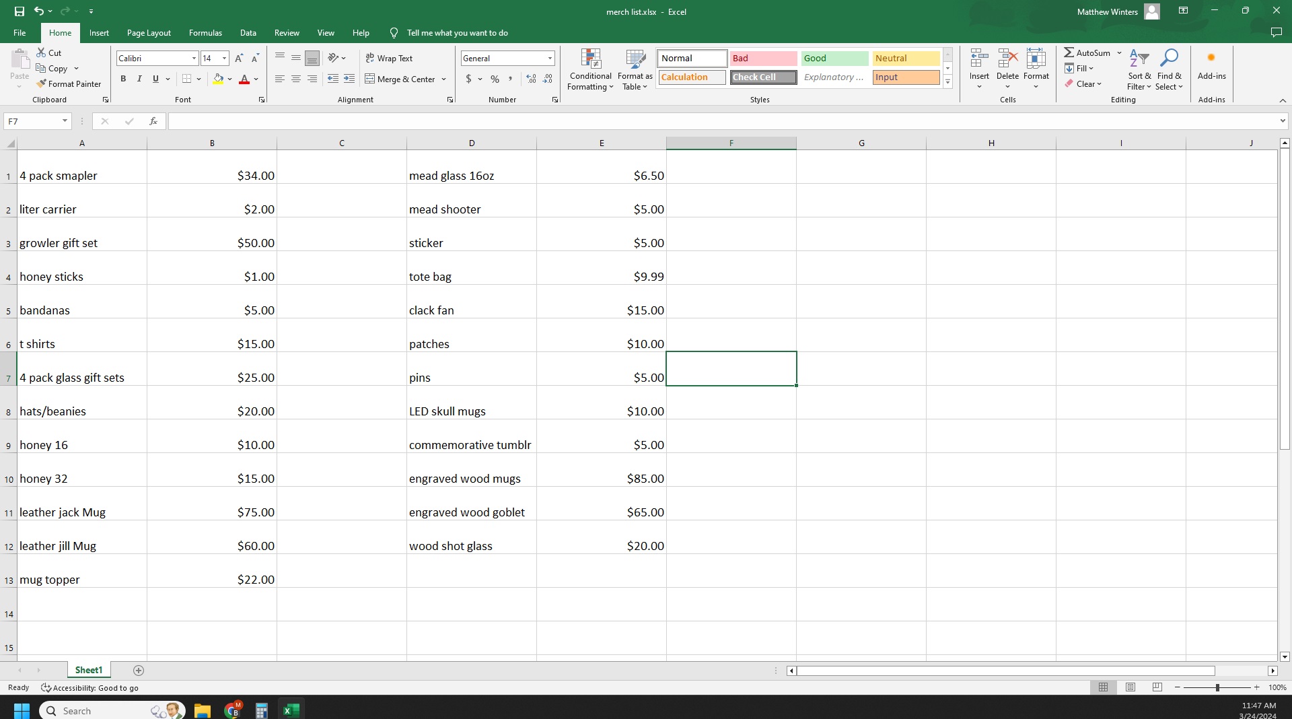Open Sort & Filter tool
The width and height of the screenshot is (1292, 719).
pyautogui.click(x=1139, y=69)
